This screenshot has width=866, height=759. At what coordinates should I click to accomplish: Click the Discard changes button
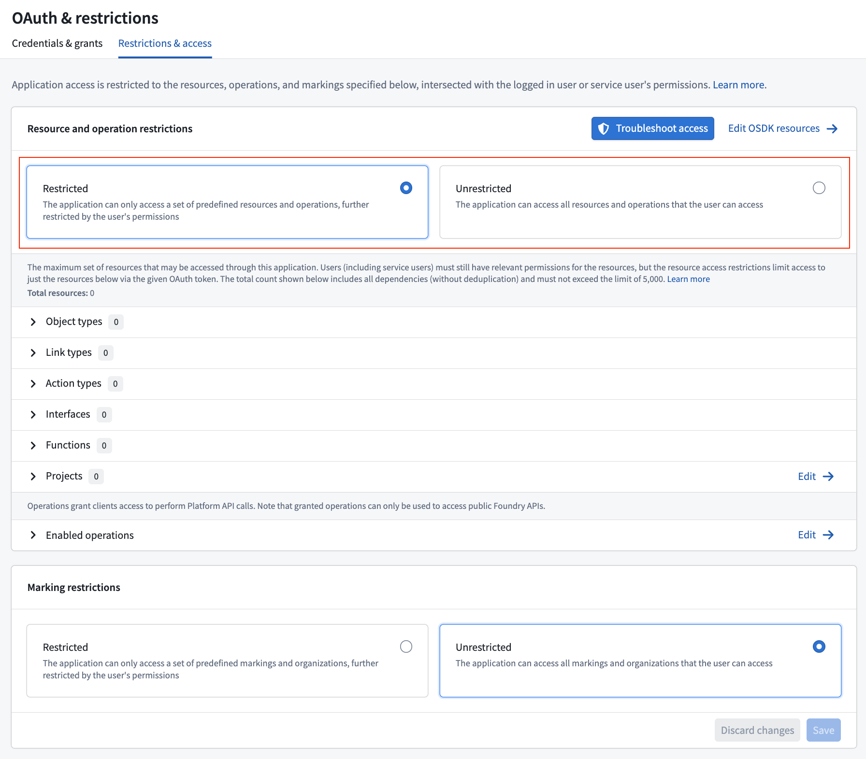click(757, 730)
